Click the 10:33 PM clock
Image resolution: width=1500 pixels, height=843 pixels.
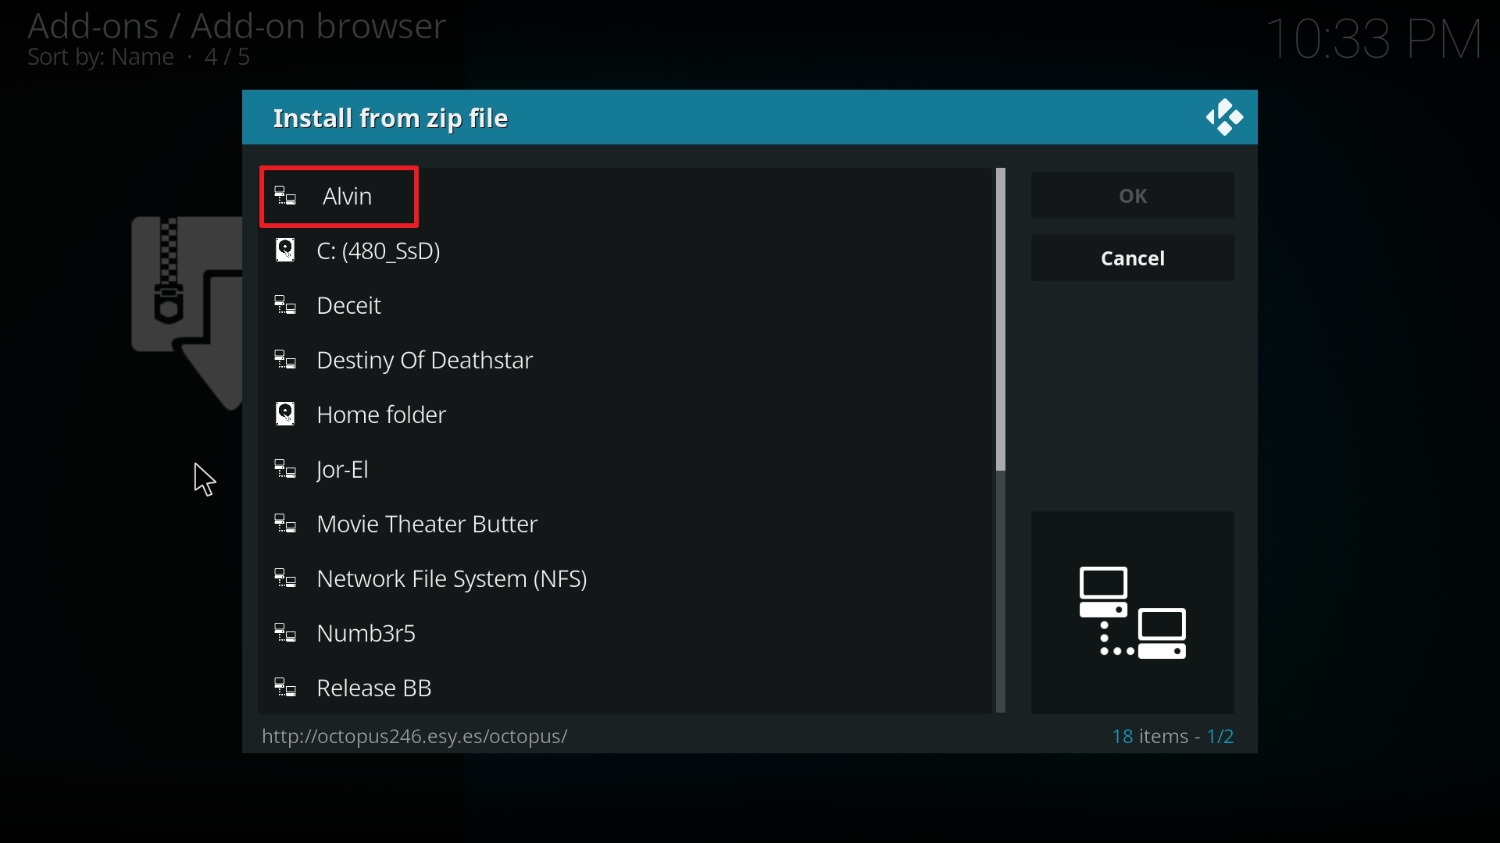coord(1375,39)
